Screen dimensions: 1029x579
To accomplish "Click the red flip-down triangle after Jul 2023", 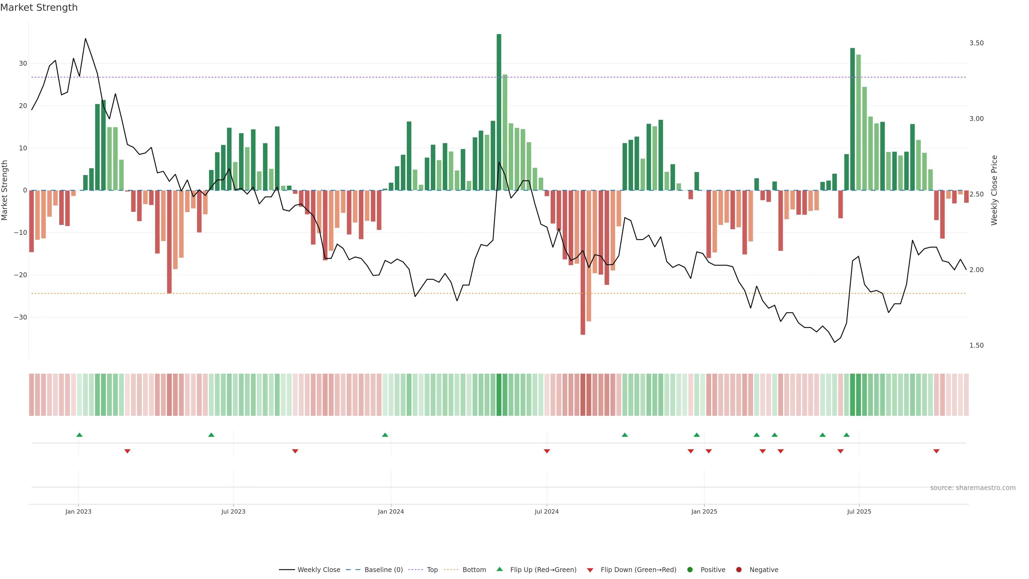I will pyautogui.click(x=295, y=451).
